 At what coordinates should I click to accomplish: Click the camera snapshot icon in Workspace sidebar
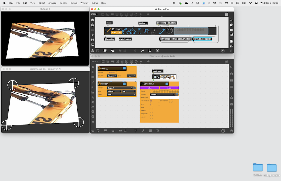click(231, 98)
